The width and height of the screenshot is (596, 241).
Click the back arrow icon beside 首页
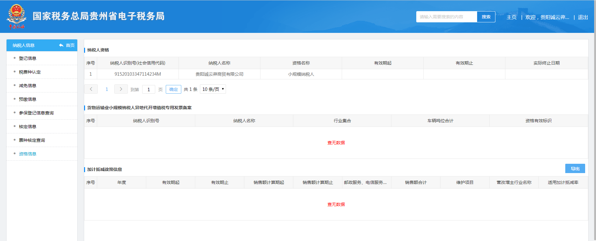coord(61,45)
